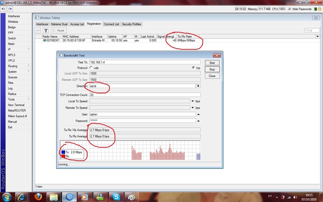Open Queues in the sidebar menu
The height and width of the screenshot is (202, 323).
(x=13, y=77)
